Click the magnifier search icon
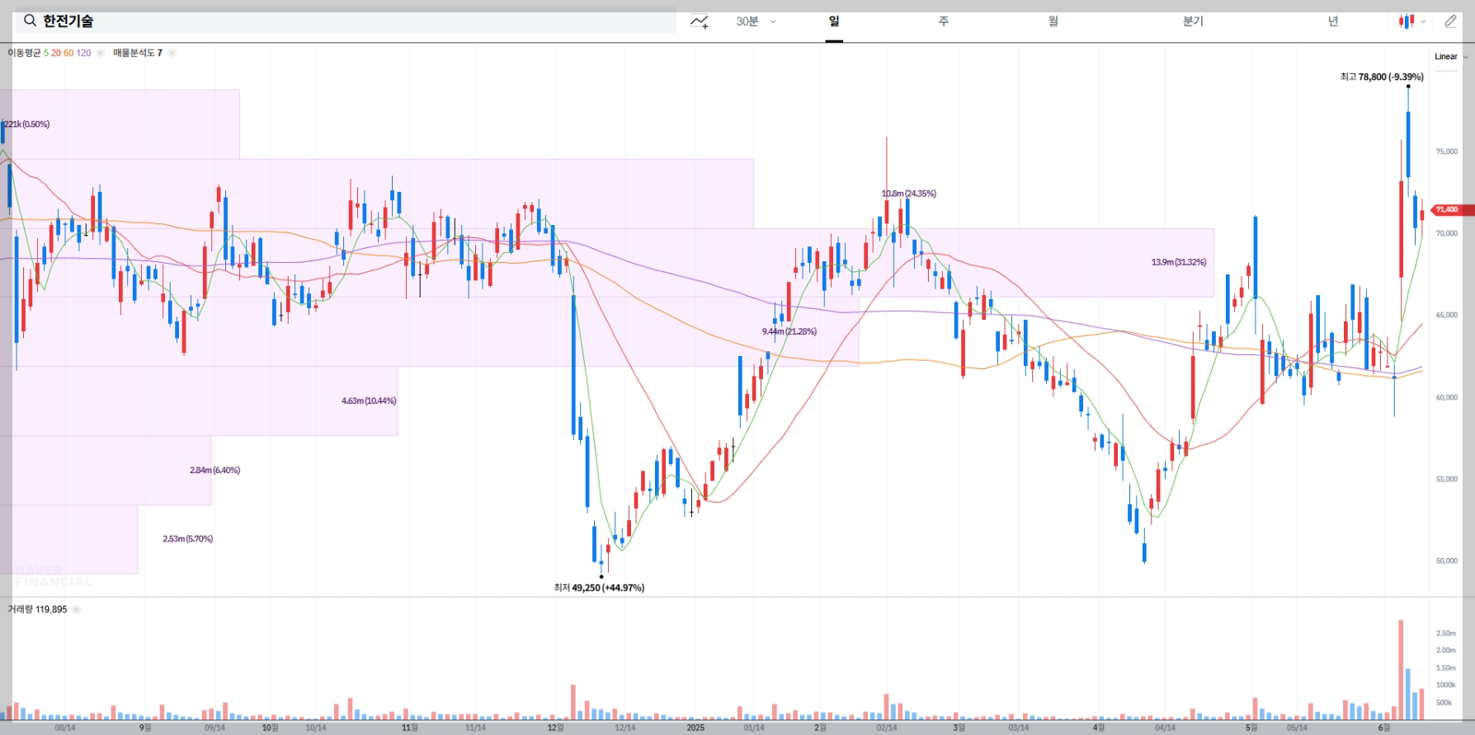Image resolution: width=1475 pixels, height=735 pixels. 30,21
